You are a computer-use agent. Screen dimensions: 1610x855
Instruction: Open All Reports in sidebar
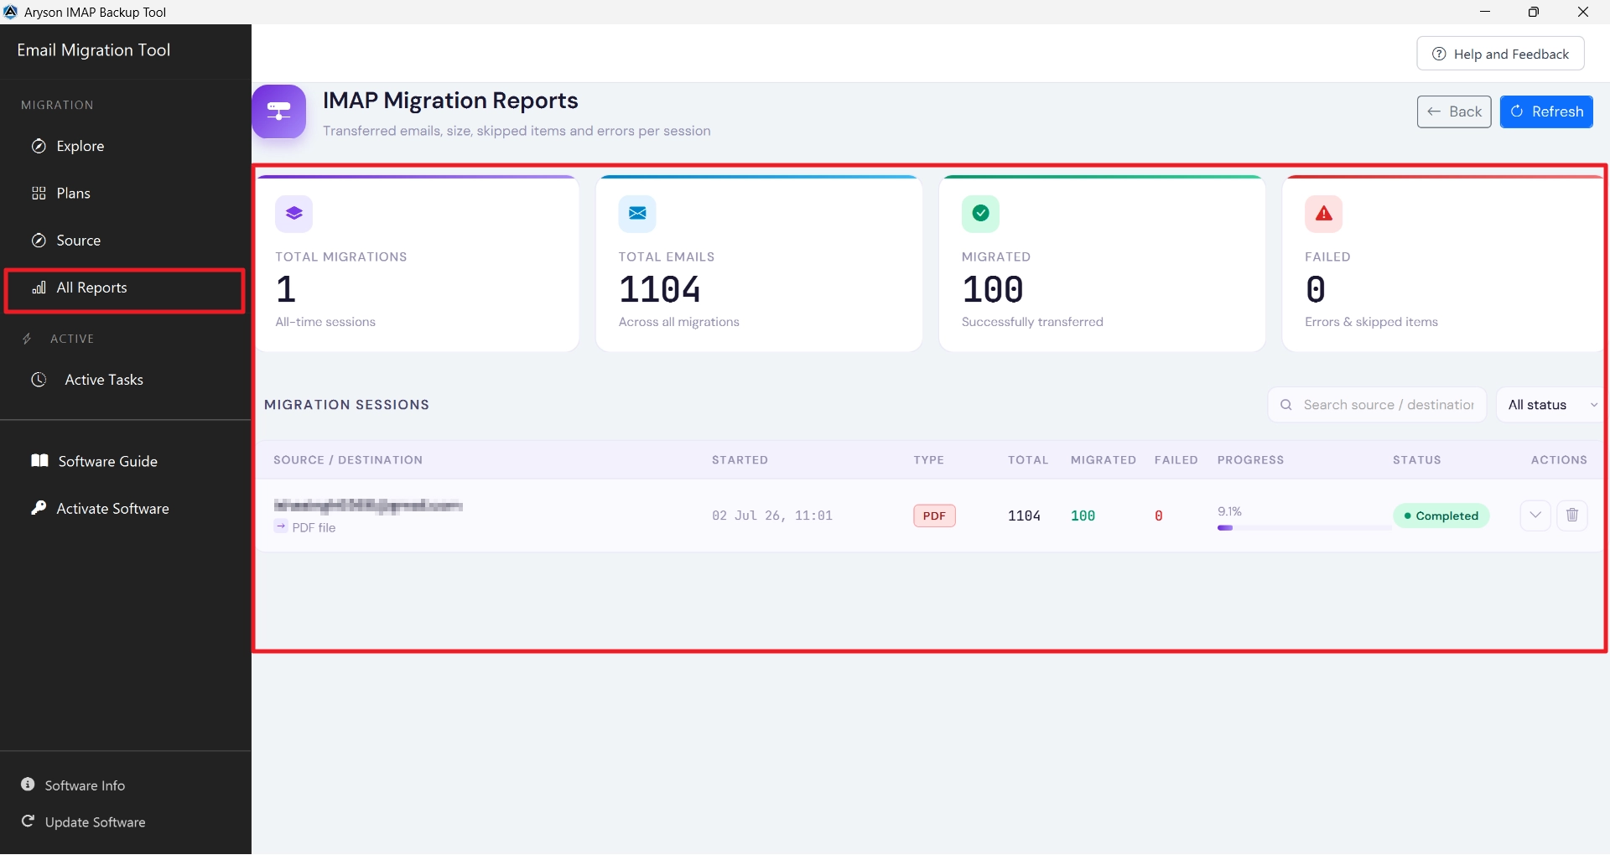point(125,288)
